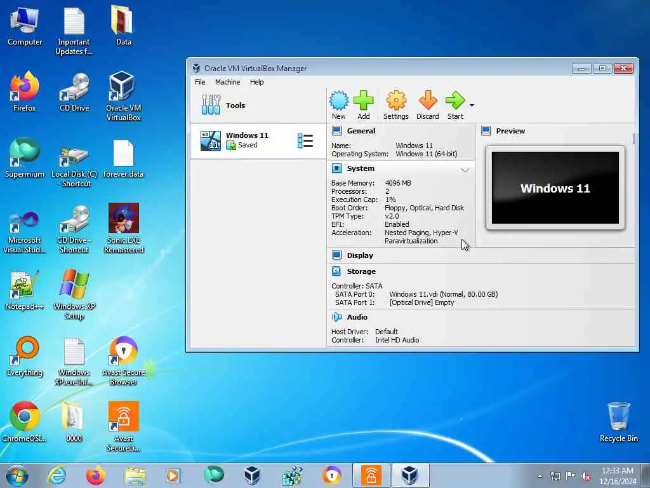Viewport: 650px width, 488px height.
Task: Select the Inportant Updates text file icon
Action: (74, 32)
